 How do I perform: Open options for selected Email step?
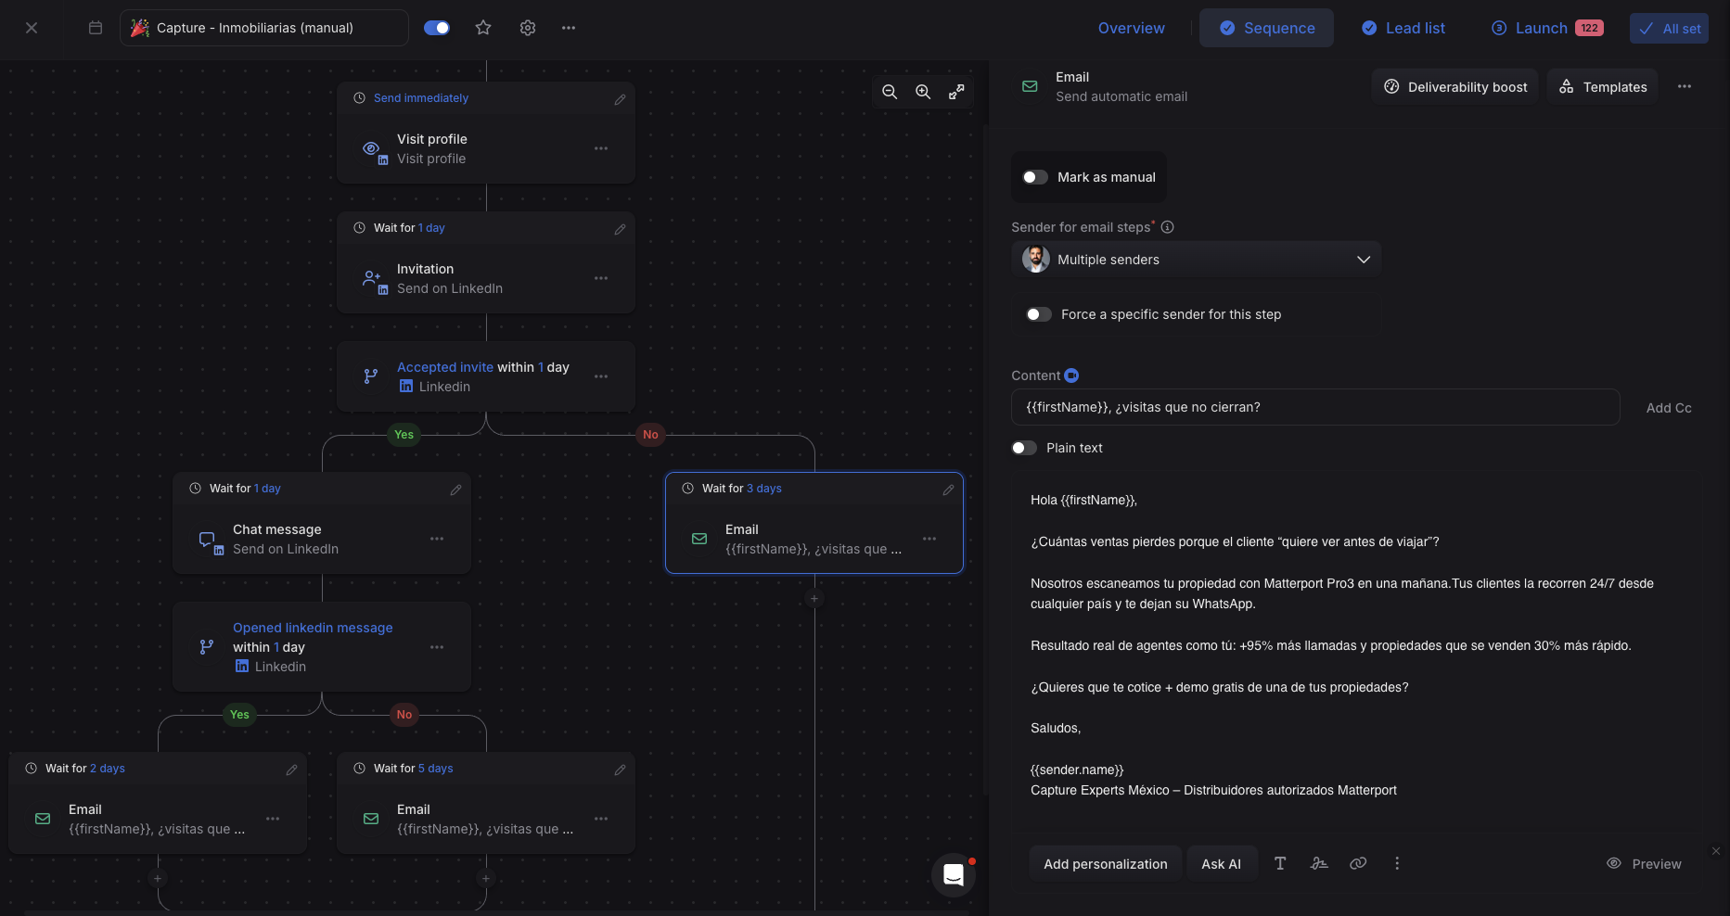tap(929, 539)
